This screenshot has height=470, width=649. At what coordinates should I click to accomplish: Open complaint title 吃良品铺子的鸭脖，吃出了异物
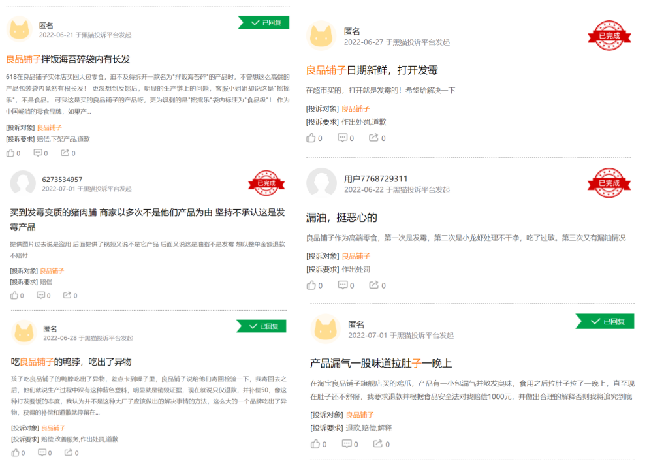click(71, 362)
